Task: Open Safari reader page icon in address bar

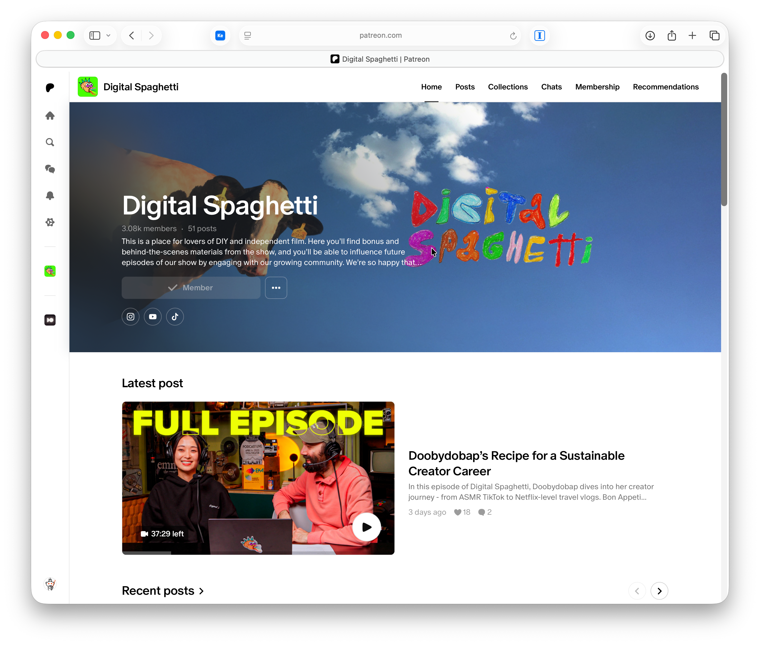Action: click(x=247, y=36)
